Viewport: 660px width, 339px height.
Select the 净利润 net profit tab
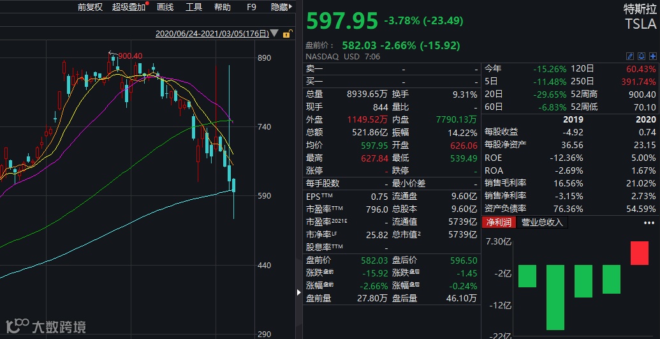point(499,222)
